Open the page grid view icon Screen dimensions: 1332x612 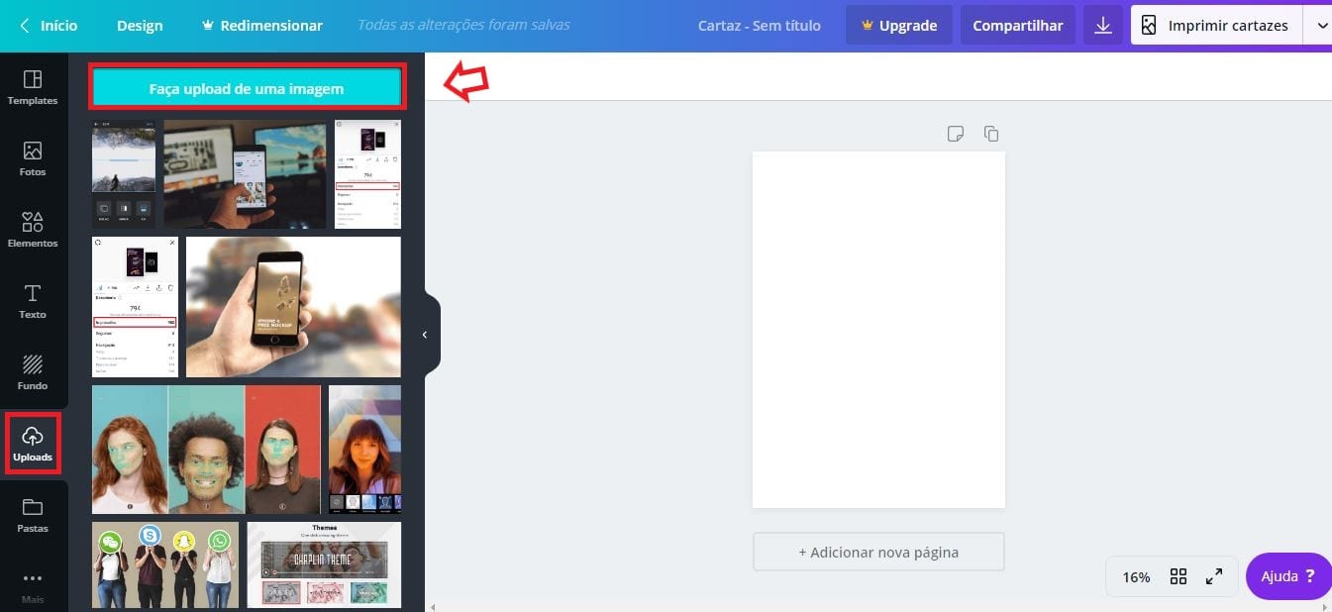click(1177, 575)
